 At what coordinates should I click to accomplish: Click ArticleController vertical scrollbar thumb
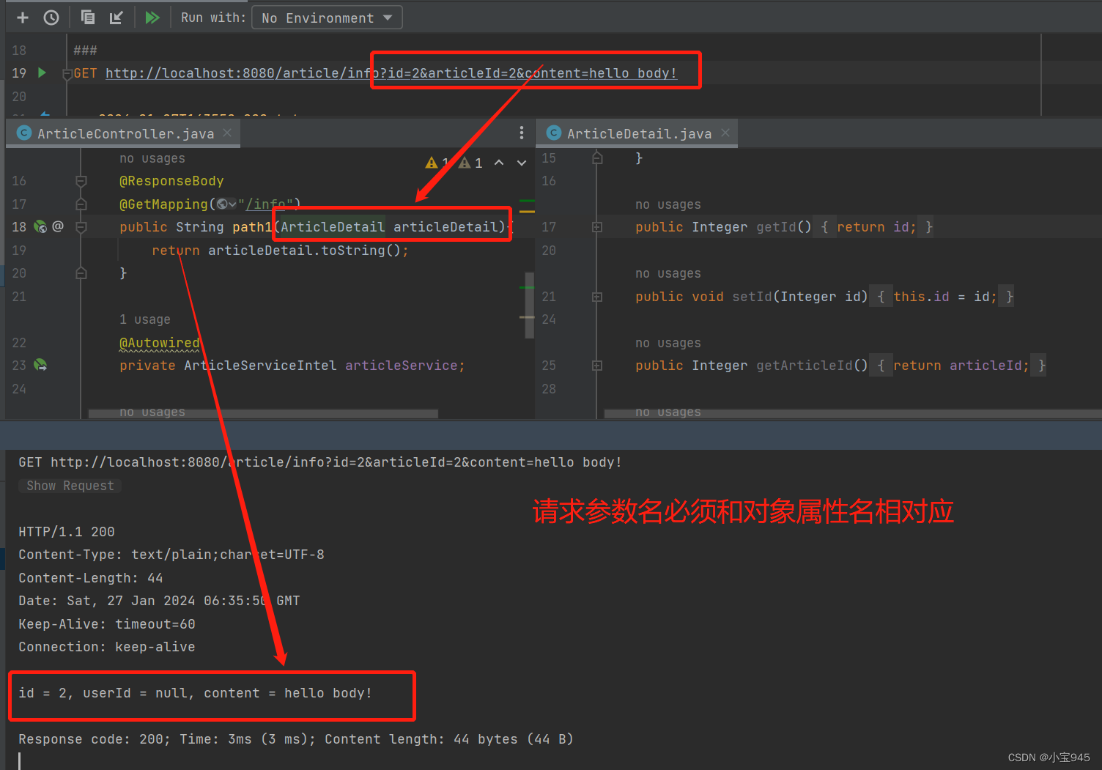[529, 305]
